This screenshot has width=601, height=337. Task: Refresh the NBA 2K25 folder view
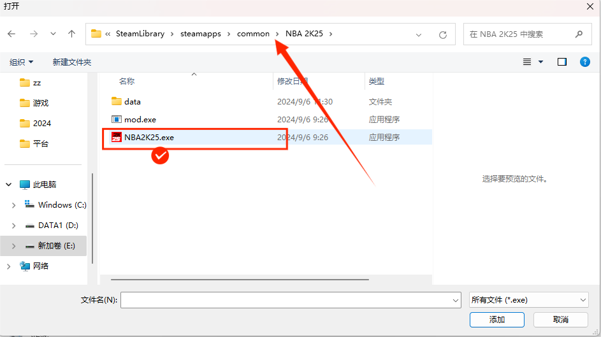coord(443,34)
